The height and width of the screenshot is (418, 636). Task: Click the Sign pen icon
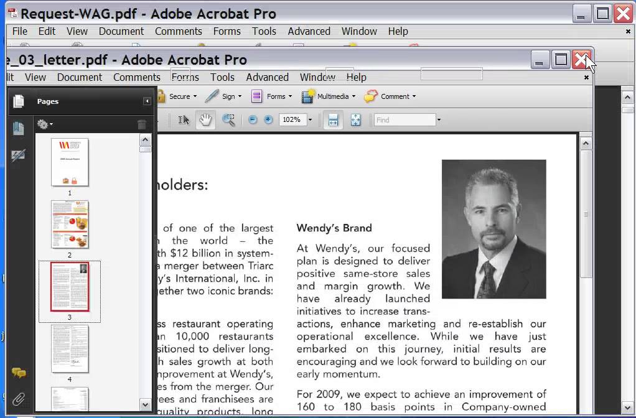point(212,96)
